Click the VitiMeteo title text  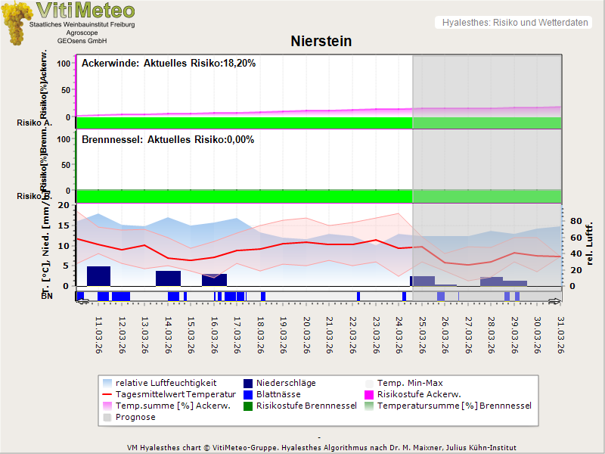tap(85, 11)
